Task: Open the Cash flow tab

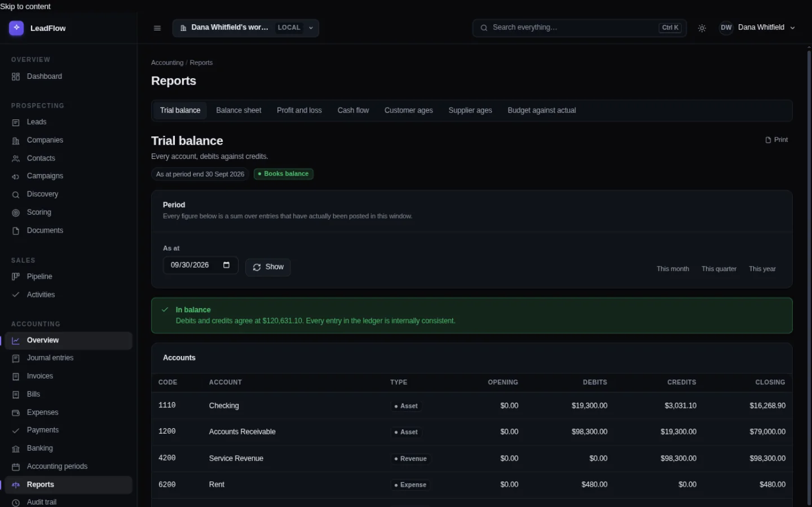Action: [x=353, y=110]
